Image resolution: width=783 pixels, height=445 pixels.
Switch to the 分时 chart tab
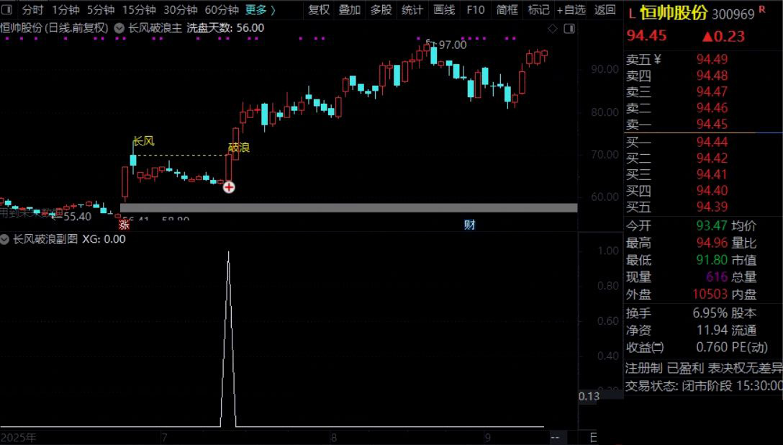(32, 9)
